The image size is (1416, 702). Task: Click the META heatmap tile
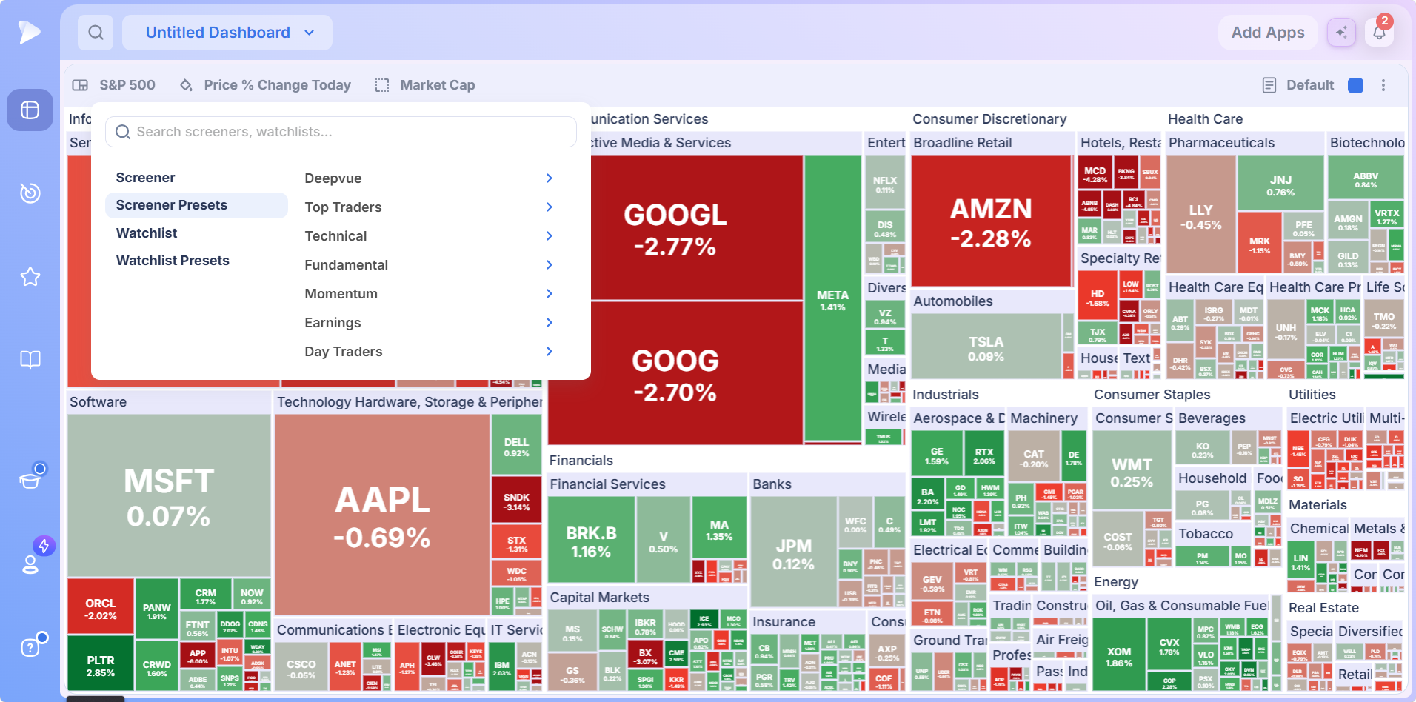click(x=832, y=298)
